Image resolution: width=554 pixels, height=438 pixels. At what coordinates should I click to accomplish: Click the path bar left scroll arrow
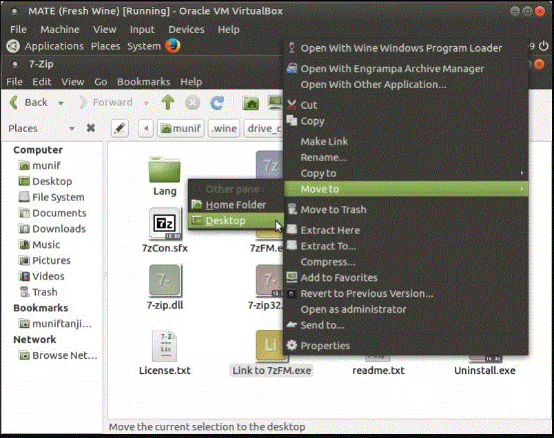point(146,128)
